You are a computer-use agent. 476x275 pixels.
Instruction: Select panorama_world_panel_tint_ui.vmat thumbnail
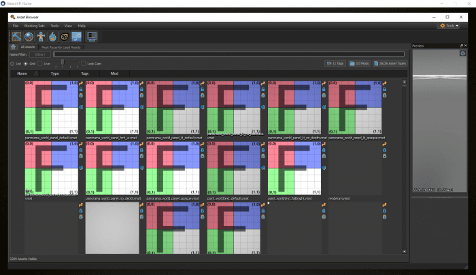point(112,107)
